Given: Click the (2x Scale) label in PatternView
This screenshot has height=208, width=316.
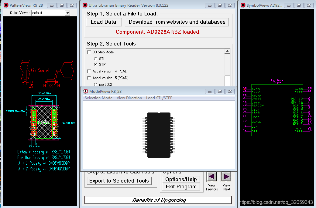Looking at the screenshot, I should pyautogui.click(x=40, y=70).
